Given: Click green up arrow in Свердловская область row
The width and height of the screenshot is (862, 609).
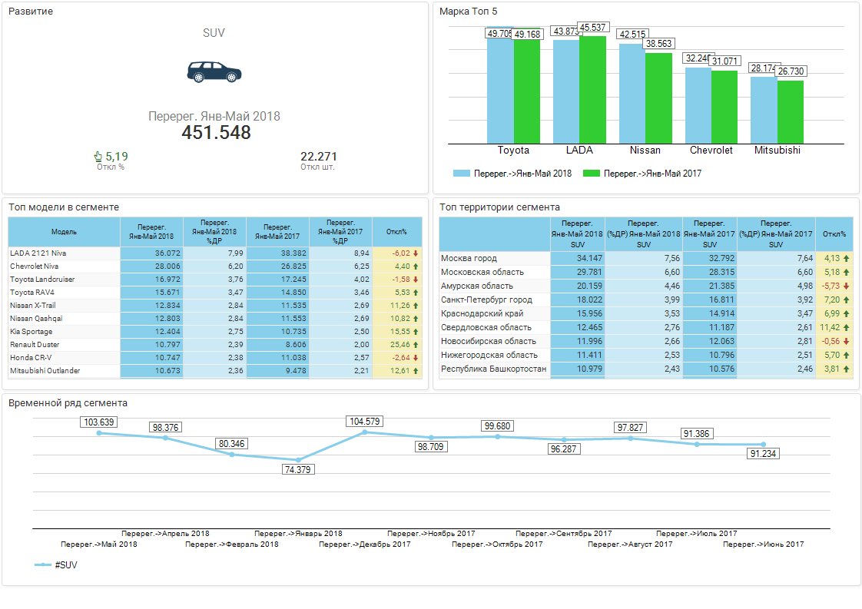Looking at the screenshot, I should (x=847, y=328).
